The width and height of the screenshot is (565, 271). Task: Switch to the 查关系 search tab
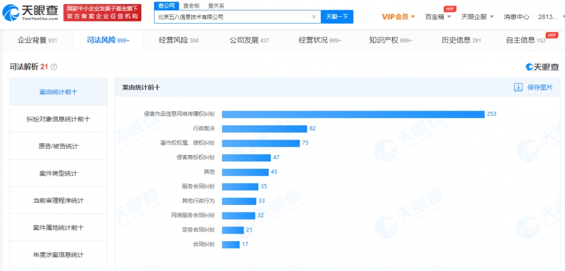point(216,6)
